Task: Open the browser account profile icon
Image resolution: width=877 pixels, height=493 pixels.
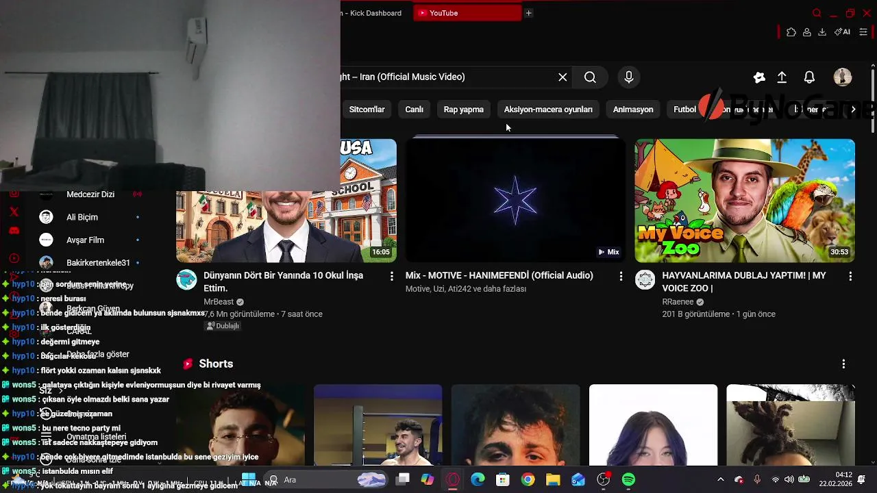Action: pos(807,32)
